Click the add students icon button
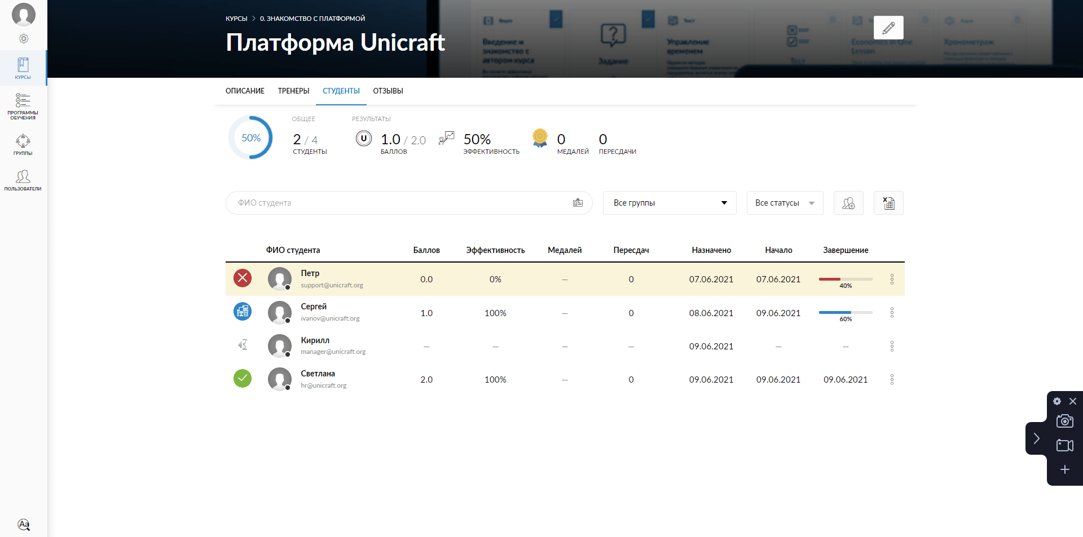This screenshot has height=537, width=1083. click(848, 203)
